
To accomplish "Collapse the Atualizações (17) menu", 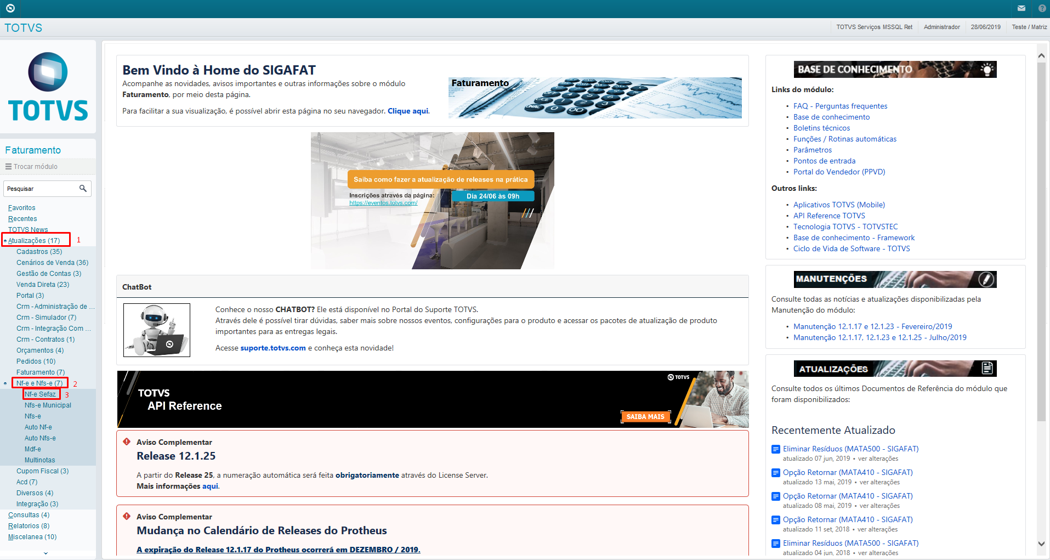I will (34, 241).
